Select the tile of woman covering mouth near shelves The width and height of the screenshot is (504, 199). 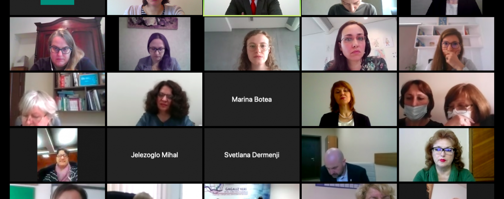click(x=446, y=44)
